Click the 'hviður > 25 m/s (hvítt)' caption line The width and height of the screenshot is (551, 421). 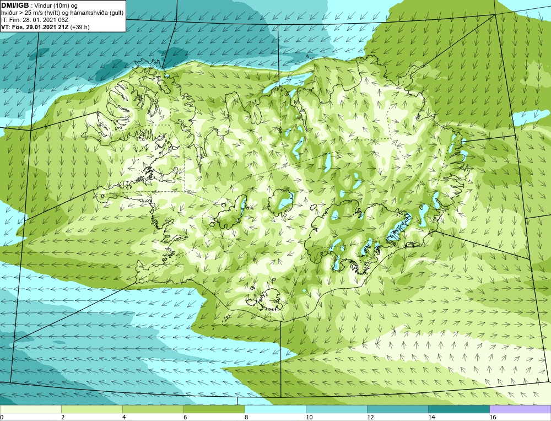tap(62, 13)
